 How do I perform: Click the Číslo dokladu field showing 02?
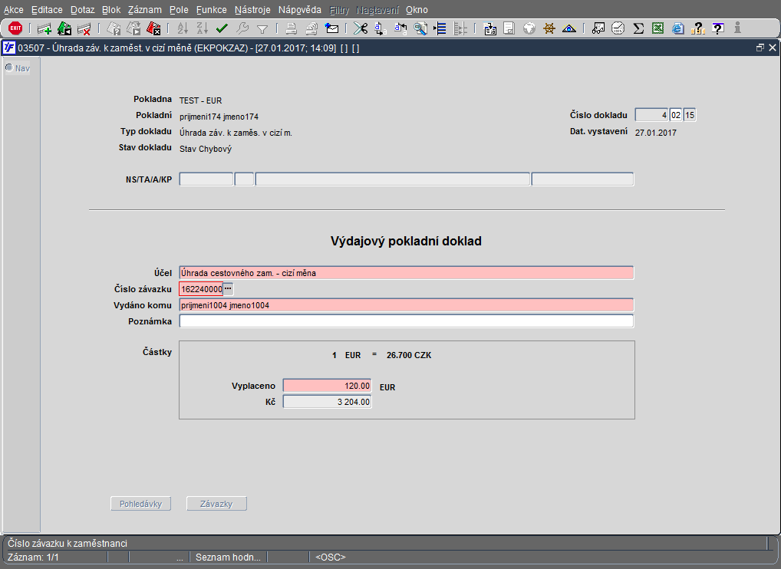(675, 115)
